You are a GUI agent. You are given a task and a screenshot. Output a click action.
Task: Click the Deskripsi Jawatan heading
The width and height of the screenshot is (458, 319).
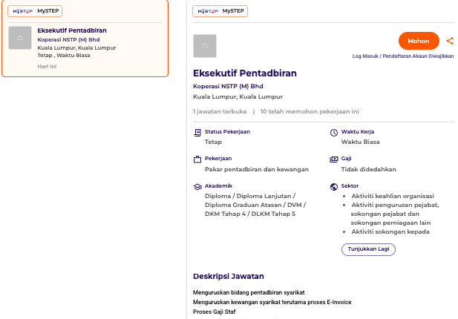pyautogui.click(x=229, y=277)
